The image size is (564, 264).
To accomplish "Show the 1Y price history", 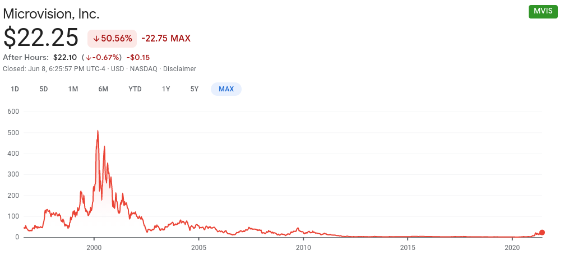I will (x=166, y=89).
